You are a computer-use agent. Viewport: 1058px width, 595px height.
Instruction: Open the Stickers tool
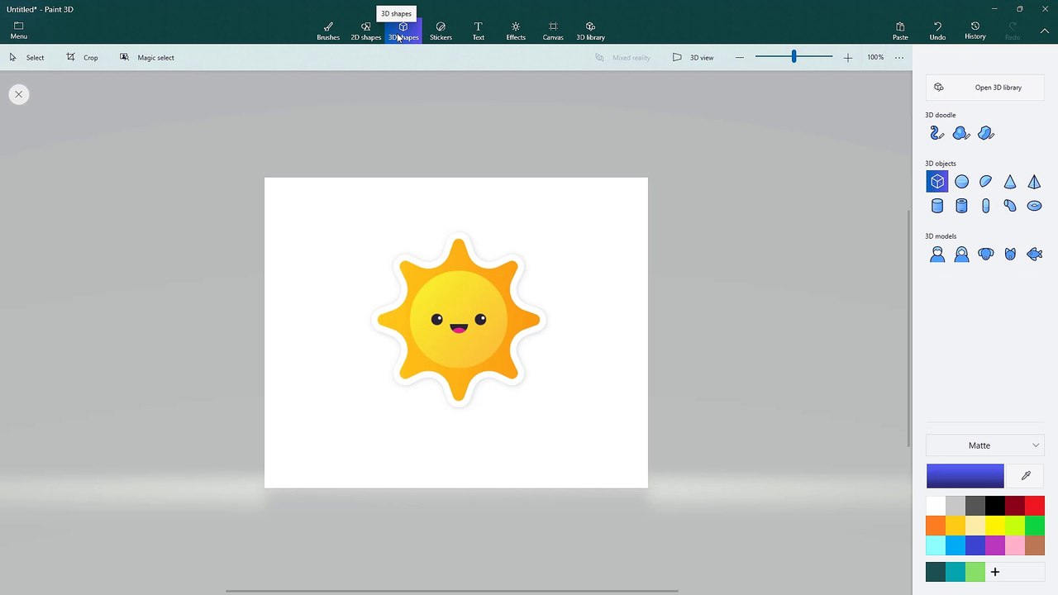(441, 31)
